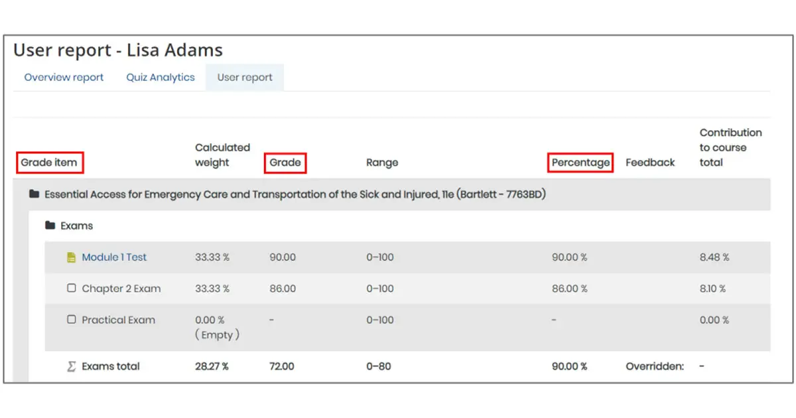Click the Feedback column header

pyautogui.click(x=650, y=163)
